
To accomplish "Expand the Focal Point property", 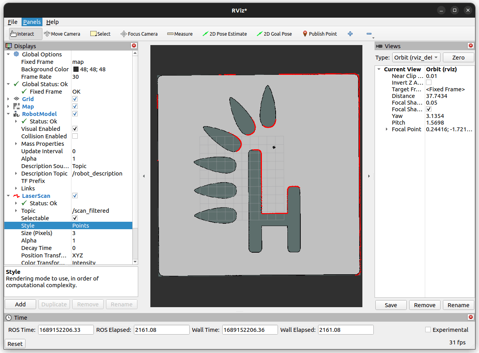I will 387,129.
